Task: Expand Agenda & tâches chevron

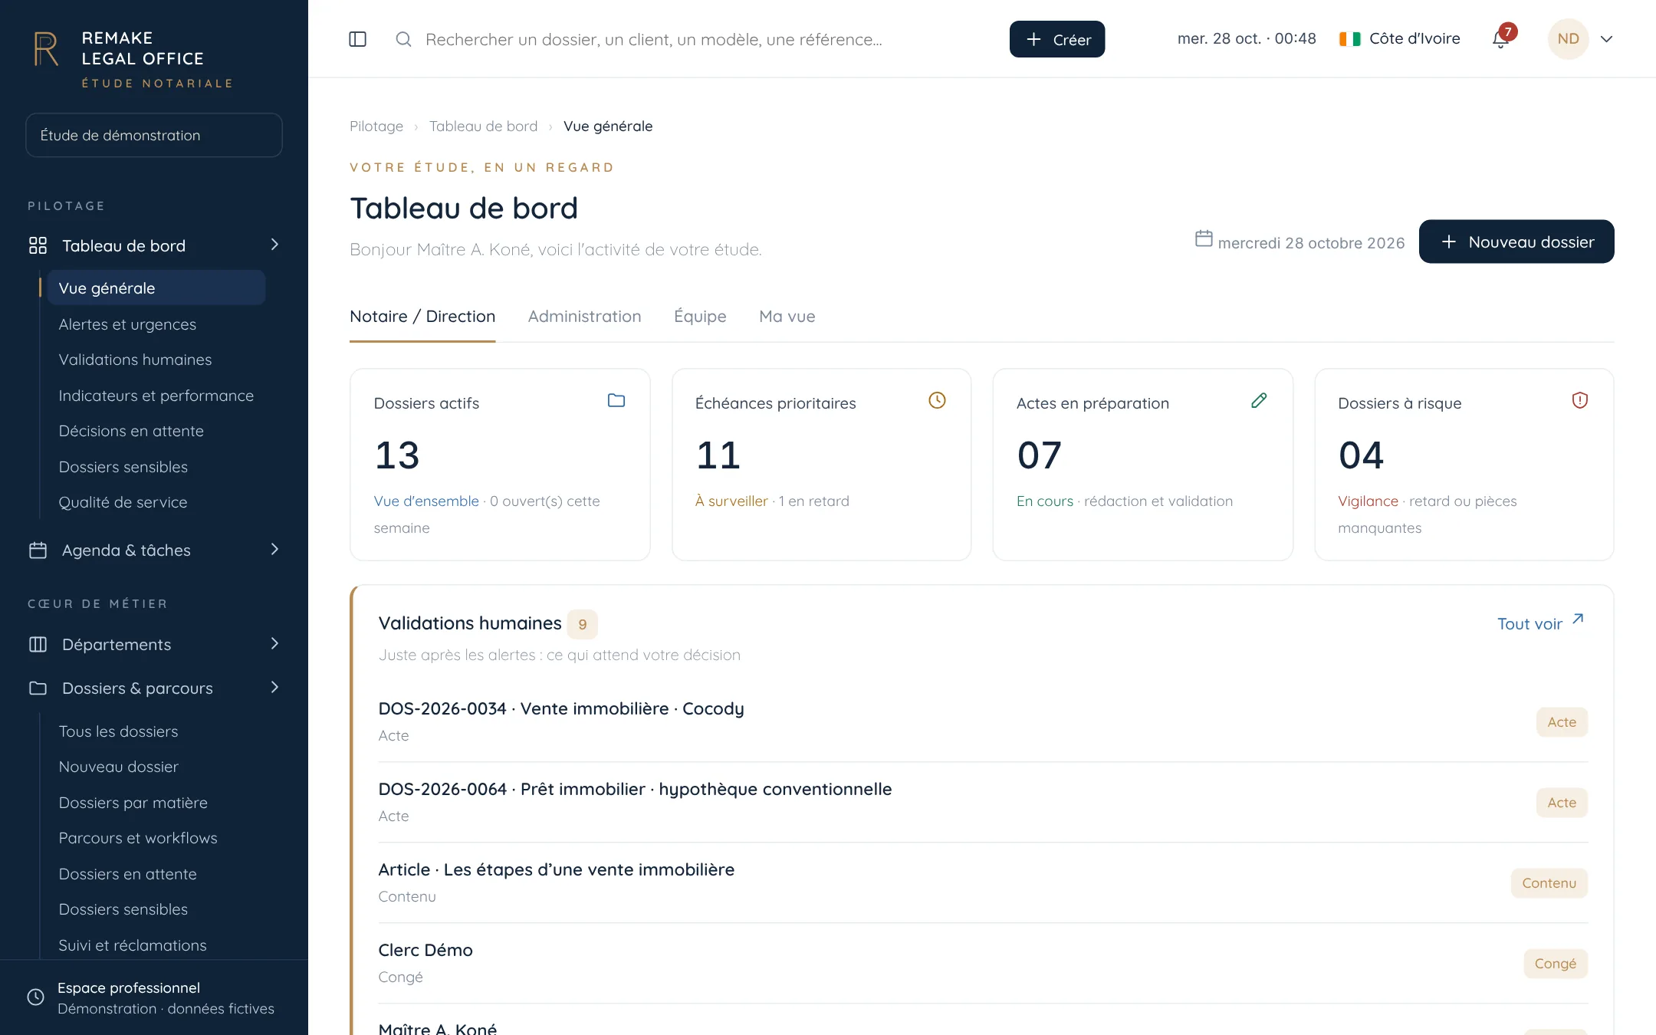Action: (274, 550)
